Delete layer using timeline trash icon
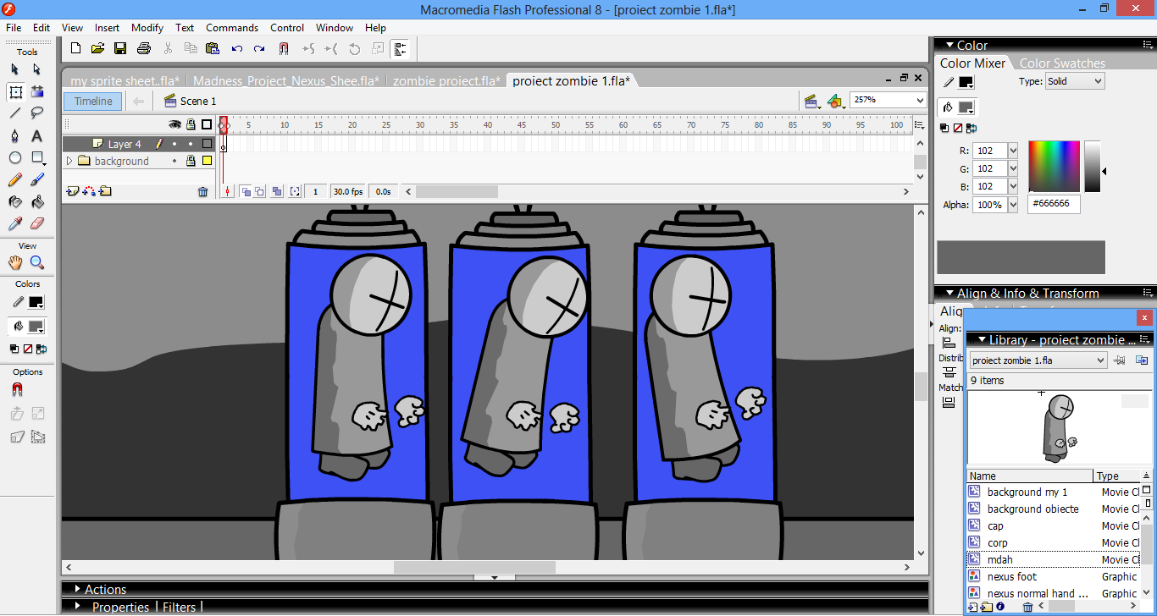Image resolution: width=1157 pixels, height=616 pixels. click(x=202, y=191)
